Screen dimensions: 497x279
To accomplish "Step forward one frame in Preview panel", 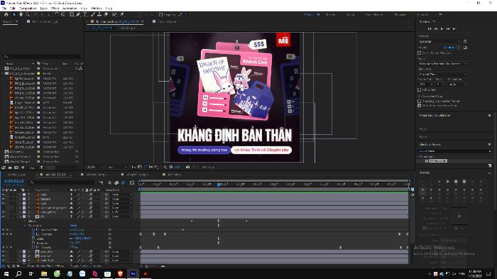I will (x=448, y=29).
